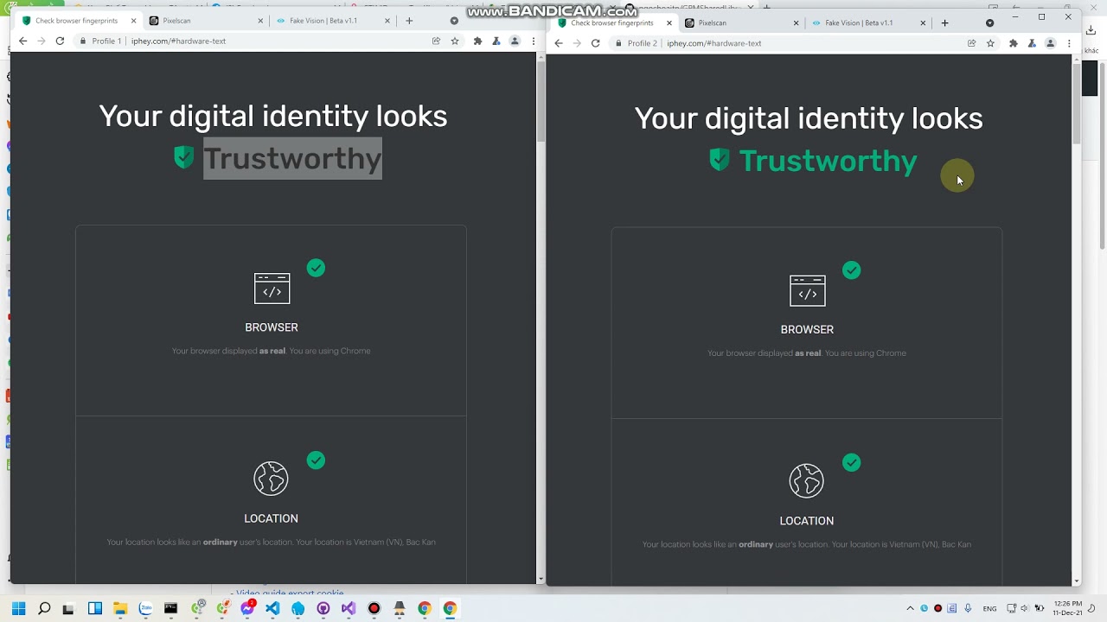Close Pixelscan tab in Profile 1 window

(260, 21)
